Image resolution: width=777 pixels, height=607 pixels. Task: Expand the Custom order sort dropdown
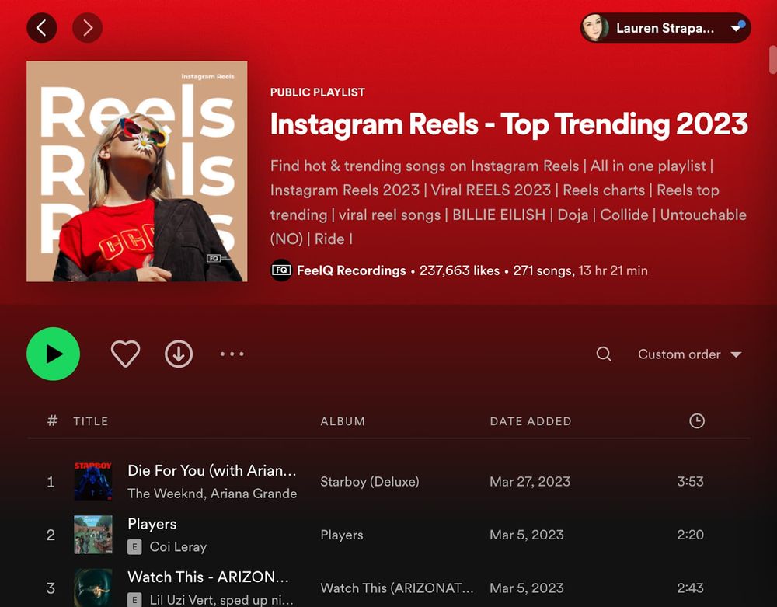tap(689, 354)
